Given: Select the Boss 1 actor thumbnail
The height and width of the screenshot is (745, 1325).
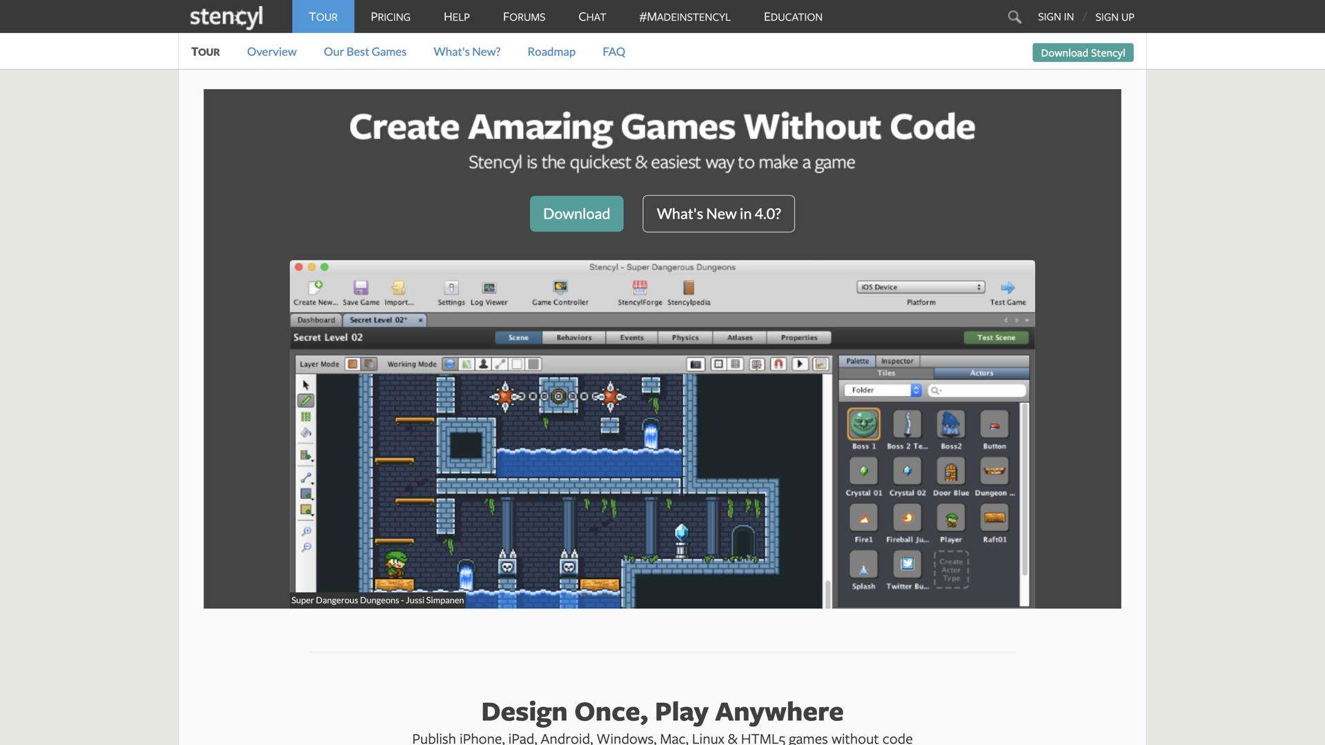Looking at the screenshot, I should point(863,424).
